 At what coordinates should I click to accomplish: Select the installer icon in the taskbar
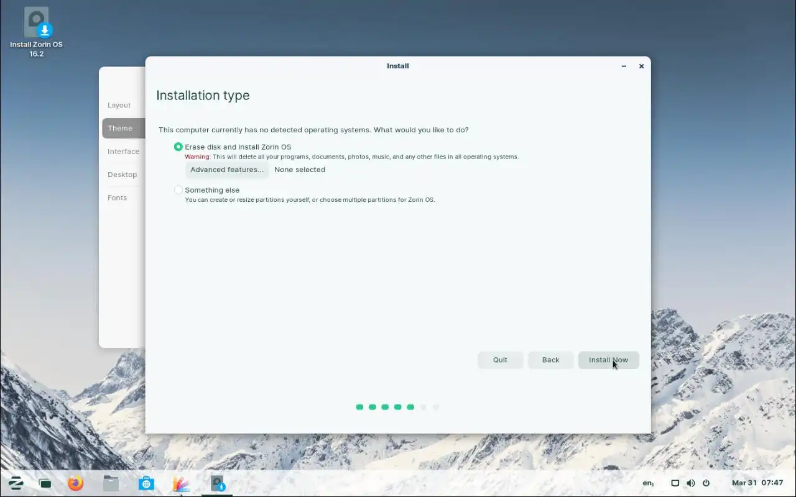(217, 483)
